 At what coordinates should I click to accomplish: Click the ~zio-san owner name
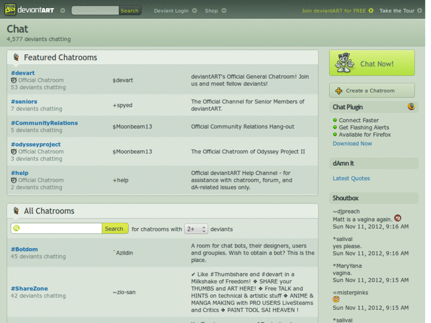[x=124, y=292]
